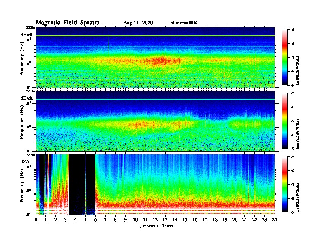
Task: Click the color scale bar beside dD/dt panel
Action: [285, 121]
